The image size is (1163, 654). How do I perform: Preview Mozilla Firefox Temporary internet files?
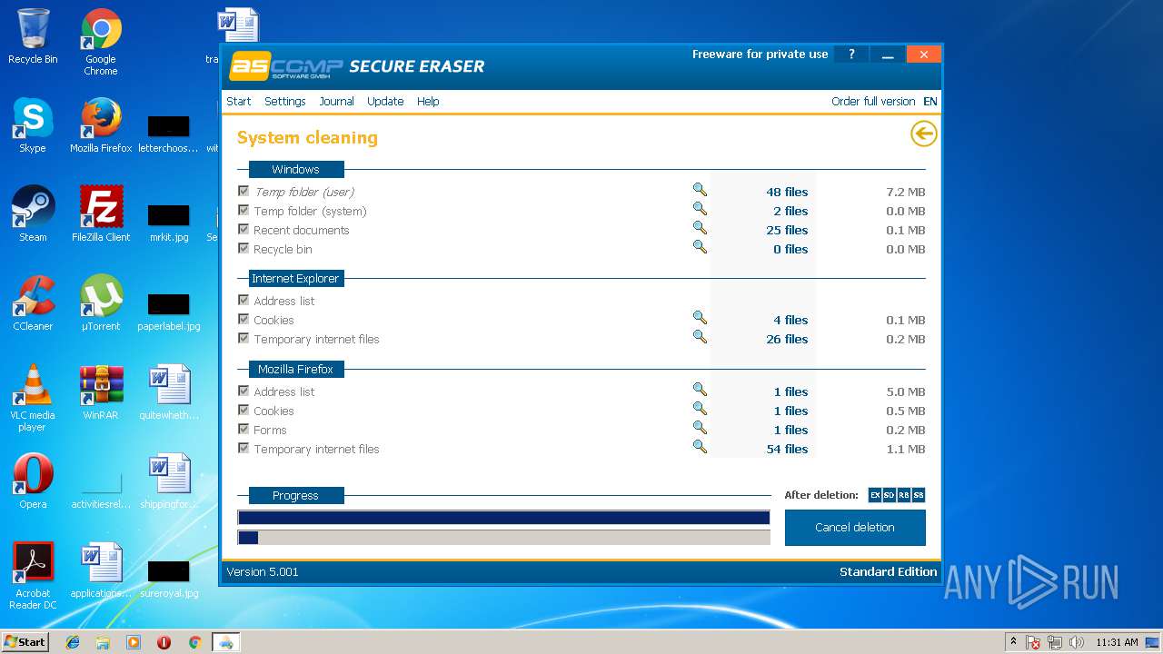tap(700, 447)
